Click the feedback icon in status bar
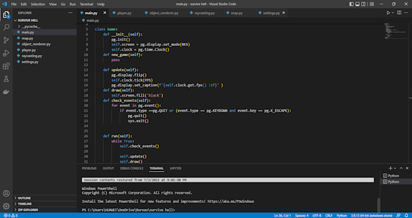This screenshot has height=218, width=412. (399, 216)
